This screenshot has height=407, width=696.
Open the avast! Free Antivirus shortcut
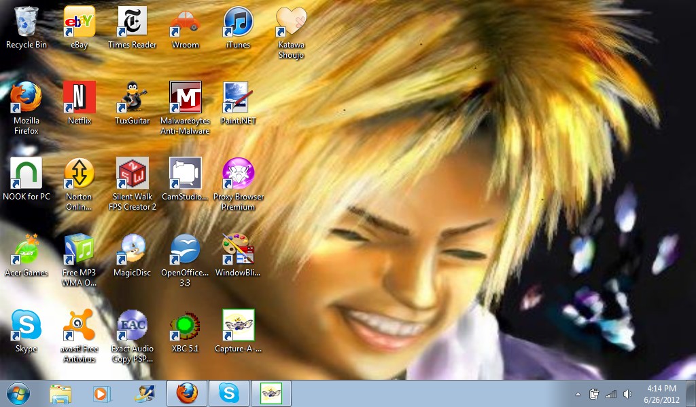tap(79, 326)
